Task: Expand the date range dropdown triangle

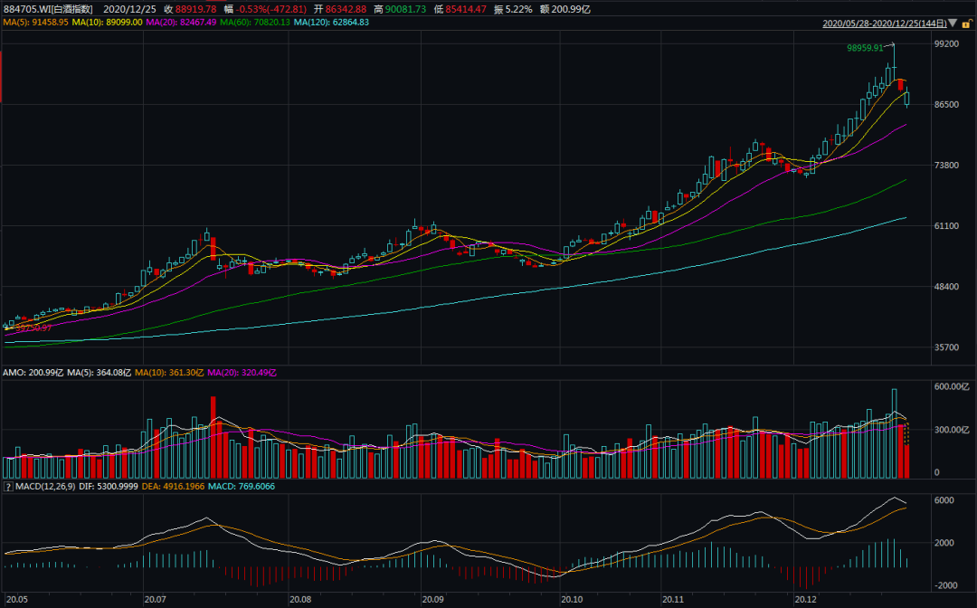Action: (x=953, y=24)
